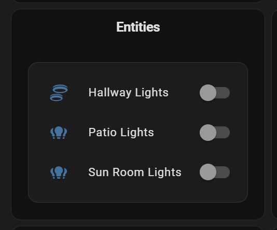277x230 pixels.
Task: Click the gap between Patio and Sun Room rows
Action: 138,152
